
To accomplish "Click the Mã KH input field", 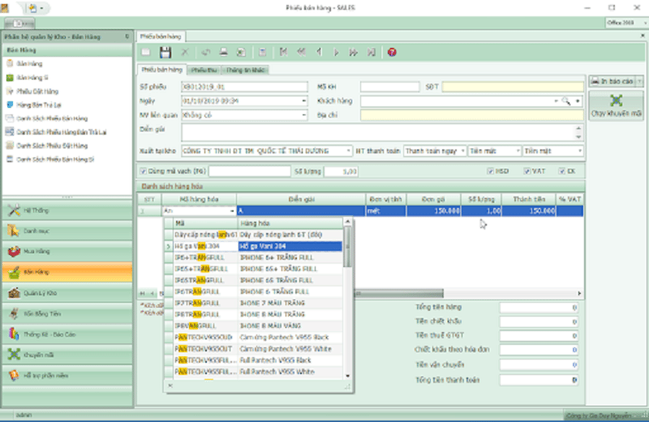I will coord(390,87).
